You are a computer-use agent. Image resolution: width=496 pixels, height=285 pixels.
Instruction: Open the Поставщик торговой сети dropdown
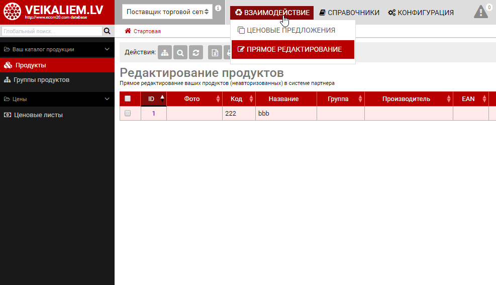click(x=167, y=12)
